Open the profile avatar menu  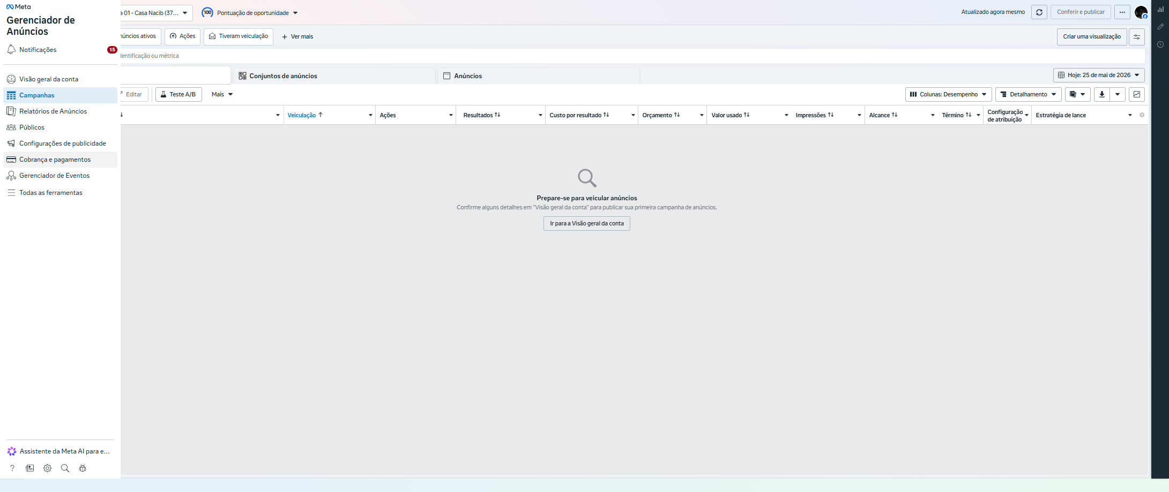click(x=1141, y=12)
